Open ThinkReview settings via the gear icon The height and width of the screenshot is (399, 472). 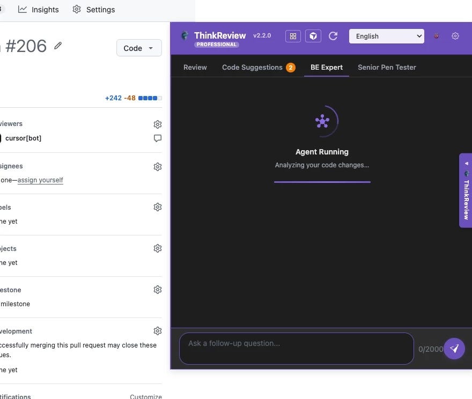[455, 36]
